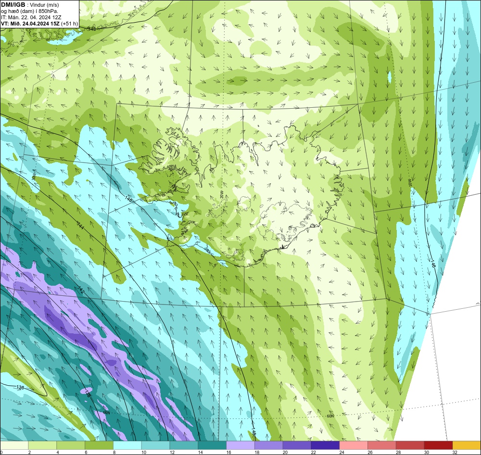Image resolution: width=481 pixels, height=455 pixels.
Task: Select the 20–22 m/s violet legend swatch
Action: (x=297, y=445)
